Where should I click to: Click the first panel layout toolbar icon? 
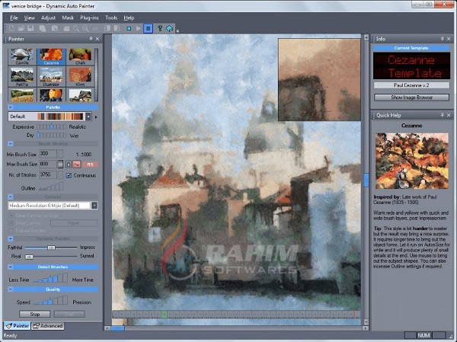coord(107,28)
